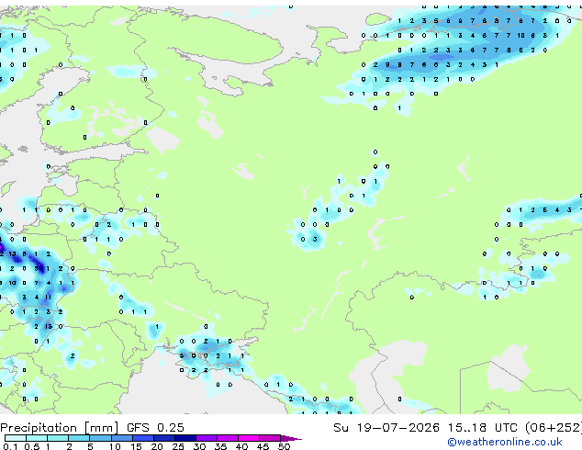This screenshot has width=582, height=450.
Task: Select the palest 0.1–0.5 mm legend swatch
Action: tap(16, 438)
